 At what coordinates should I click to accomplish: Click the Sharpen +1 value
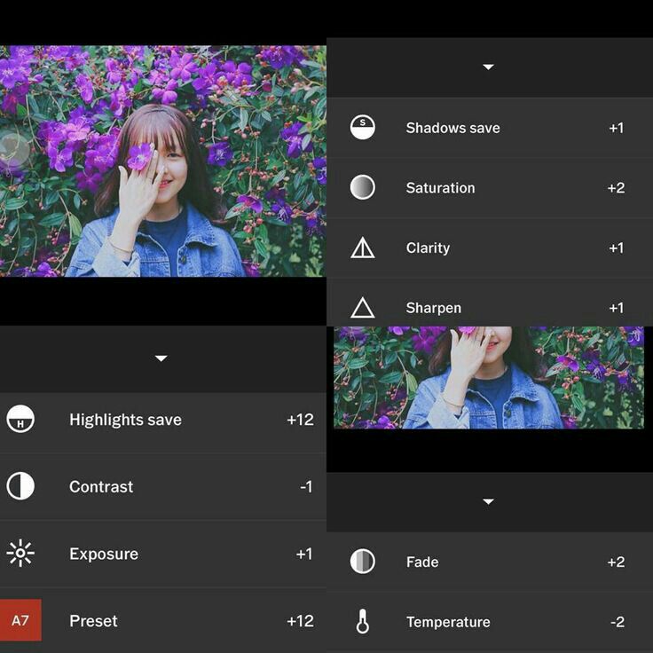coord(617,308)
